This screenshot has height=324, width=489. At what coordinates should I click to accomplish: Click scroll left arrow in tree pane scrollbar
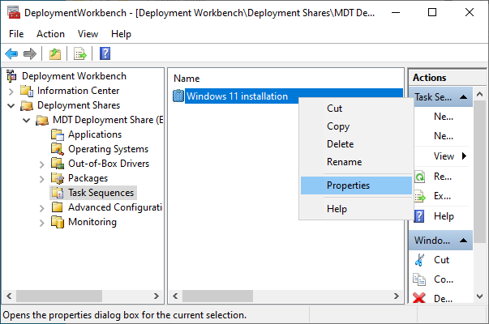pyautogui.click(x=9, y=296)
